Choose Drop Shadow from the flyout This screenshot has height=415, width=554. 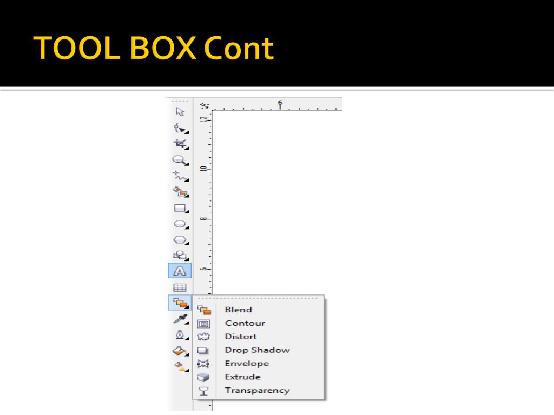point(258,350)
